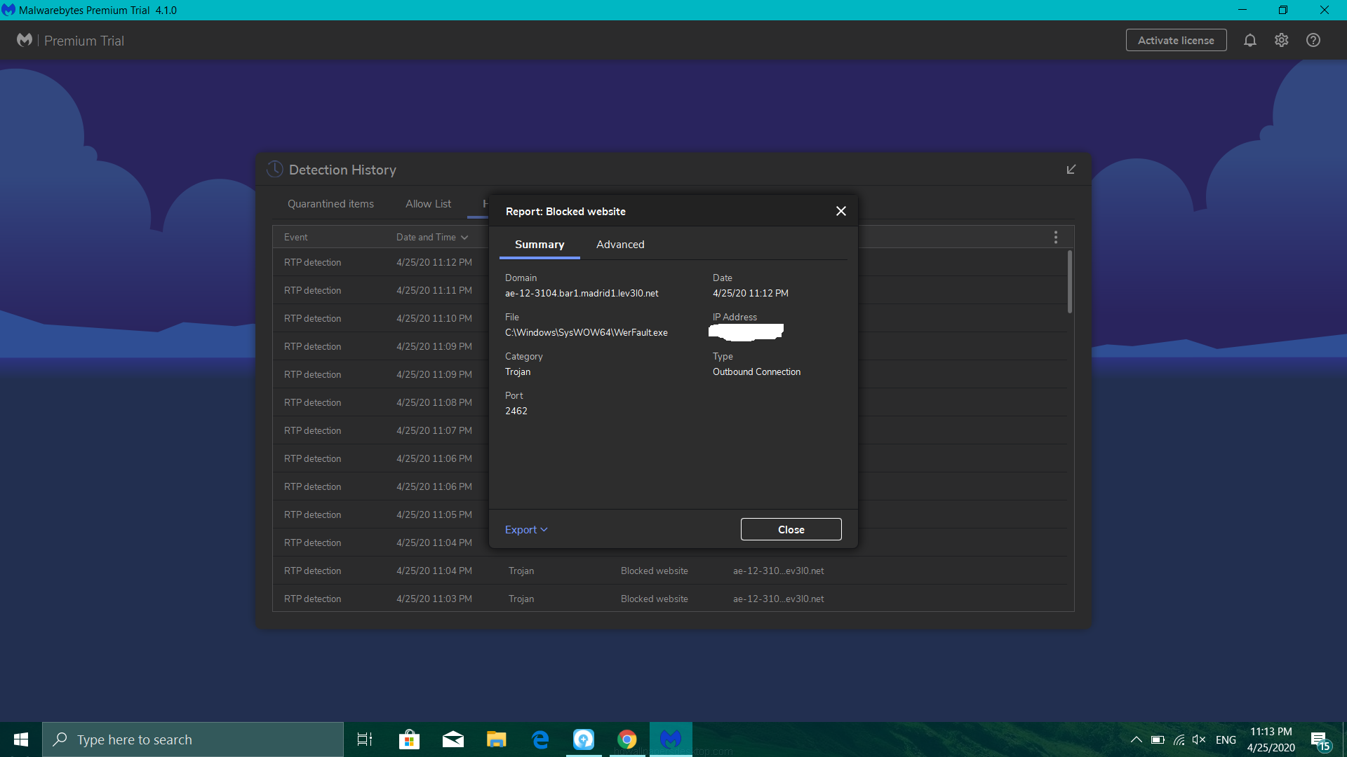Click the Trojan category value in report
The image size is (1347, 757).
pyautogui.click(x=518, y=371)
